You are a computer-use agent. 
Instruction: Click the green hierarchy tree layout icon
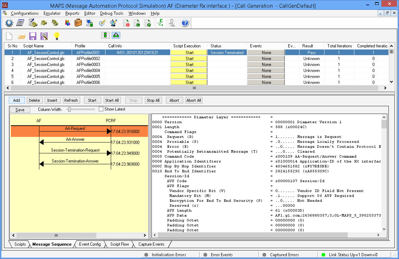pyautogui.click(x=116, y=35)
